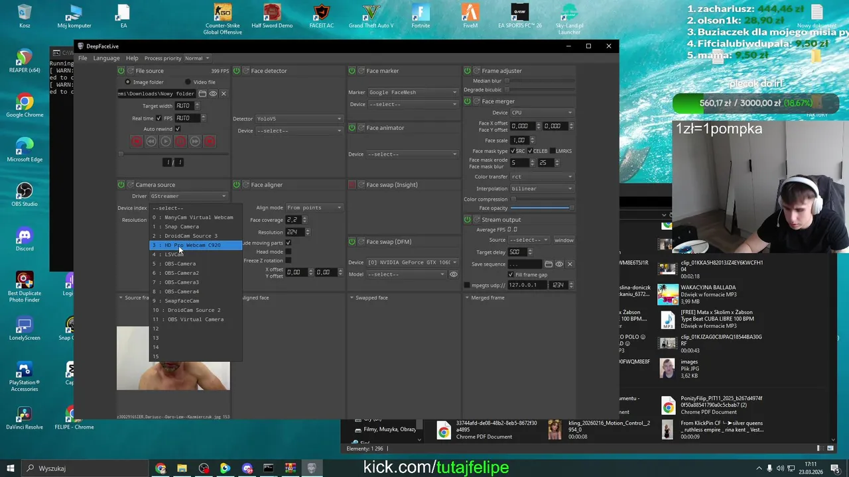
Task: Toggle the Face merger power button
Action: [467, 101]
